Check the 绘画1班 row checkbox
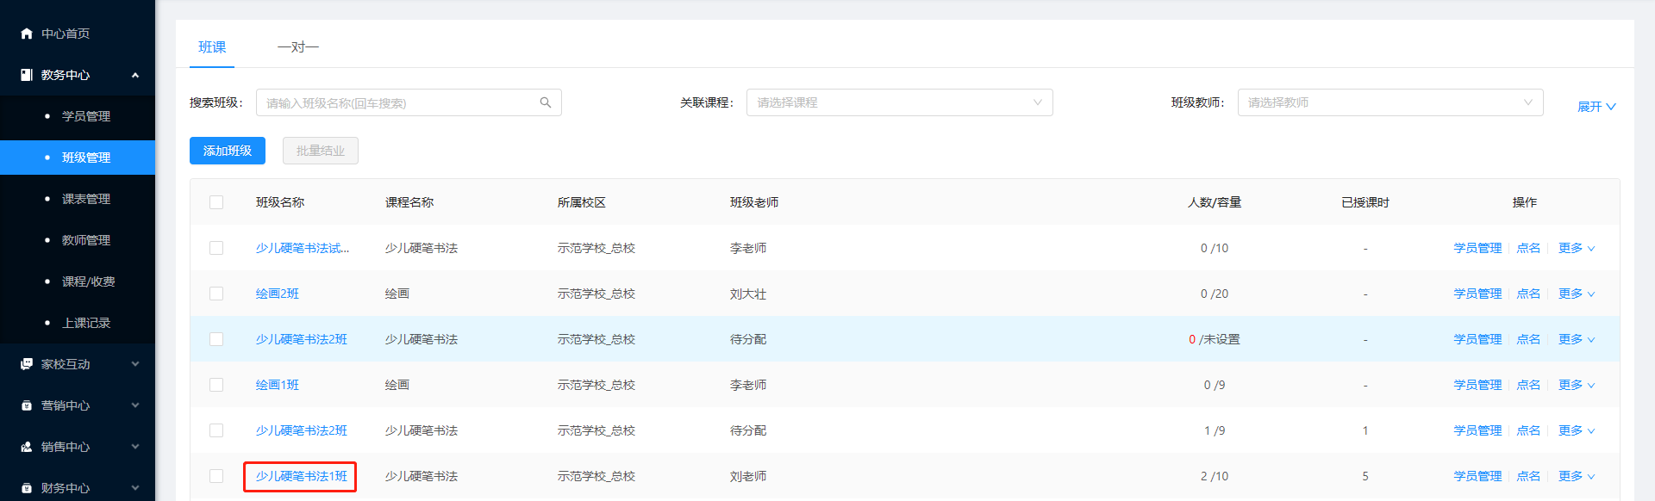 point(216,385)
